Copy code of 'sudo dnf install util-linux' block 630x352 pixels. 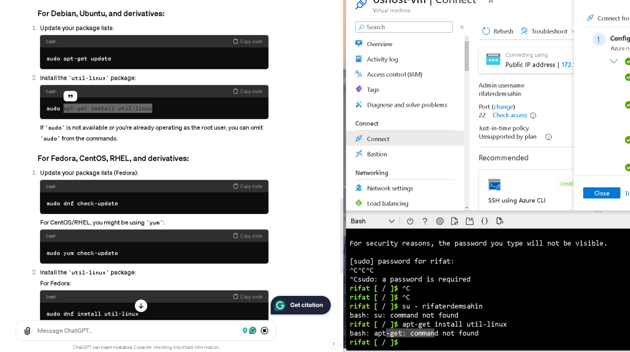point(248,297)
